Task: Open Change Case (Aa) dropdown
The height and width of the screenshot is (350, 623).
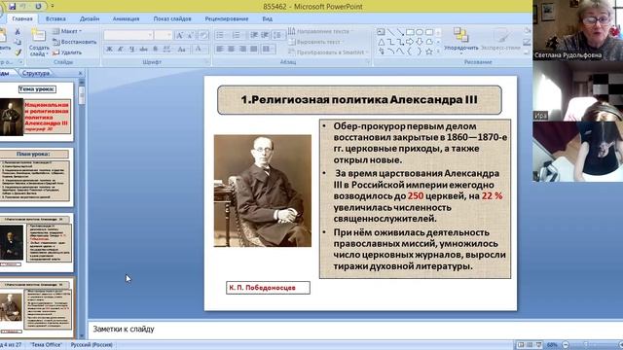Action: [x=182, y=50]
